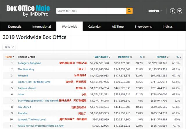This screenshot has width=186, height=129.
Task: Open Spider-Man: Far from Home link
Action: [x=34, y=82]
